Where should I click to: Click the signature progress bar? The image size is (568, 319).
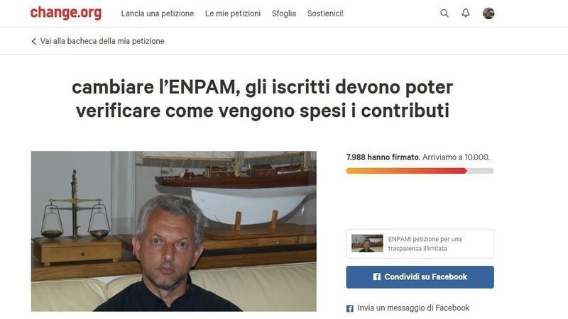(x=420, y=171)
